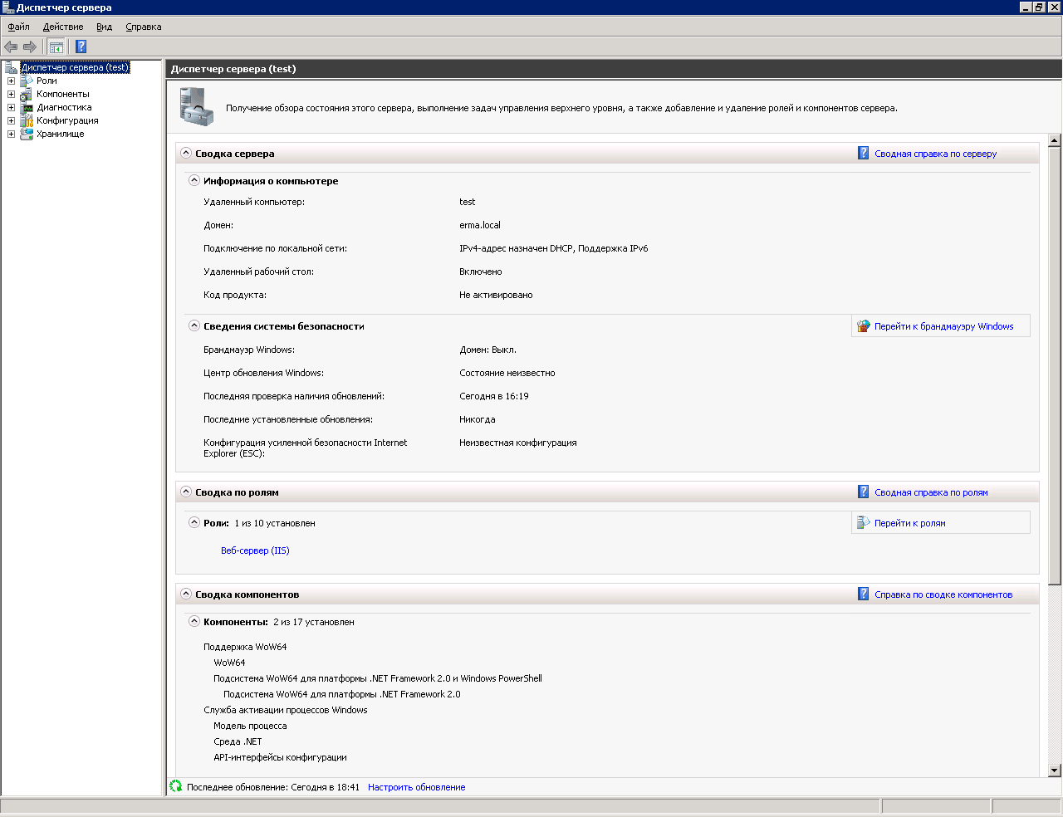Click the Диагностика tree node icon

click(27, 107)
